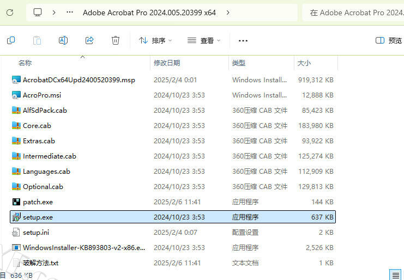Select the Core.cab archive icon
Image resolution: width=404 pixels, height=280 pixels.
point(16,126)
